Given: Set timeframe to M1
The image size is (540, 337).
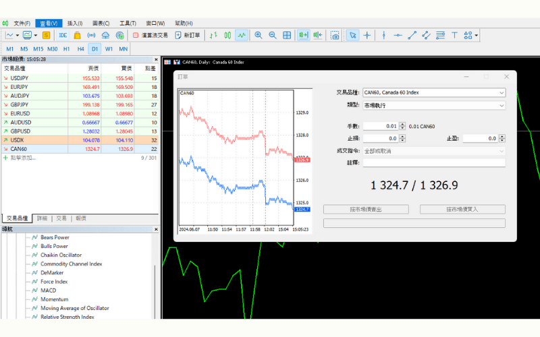Looking at the screenshot, I should (10, 49).
